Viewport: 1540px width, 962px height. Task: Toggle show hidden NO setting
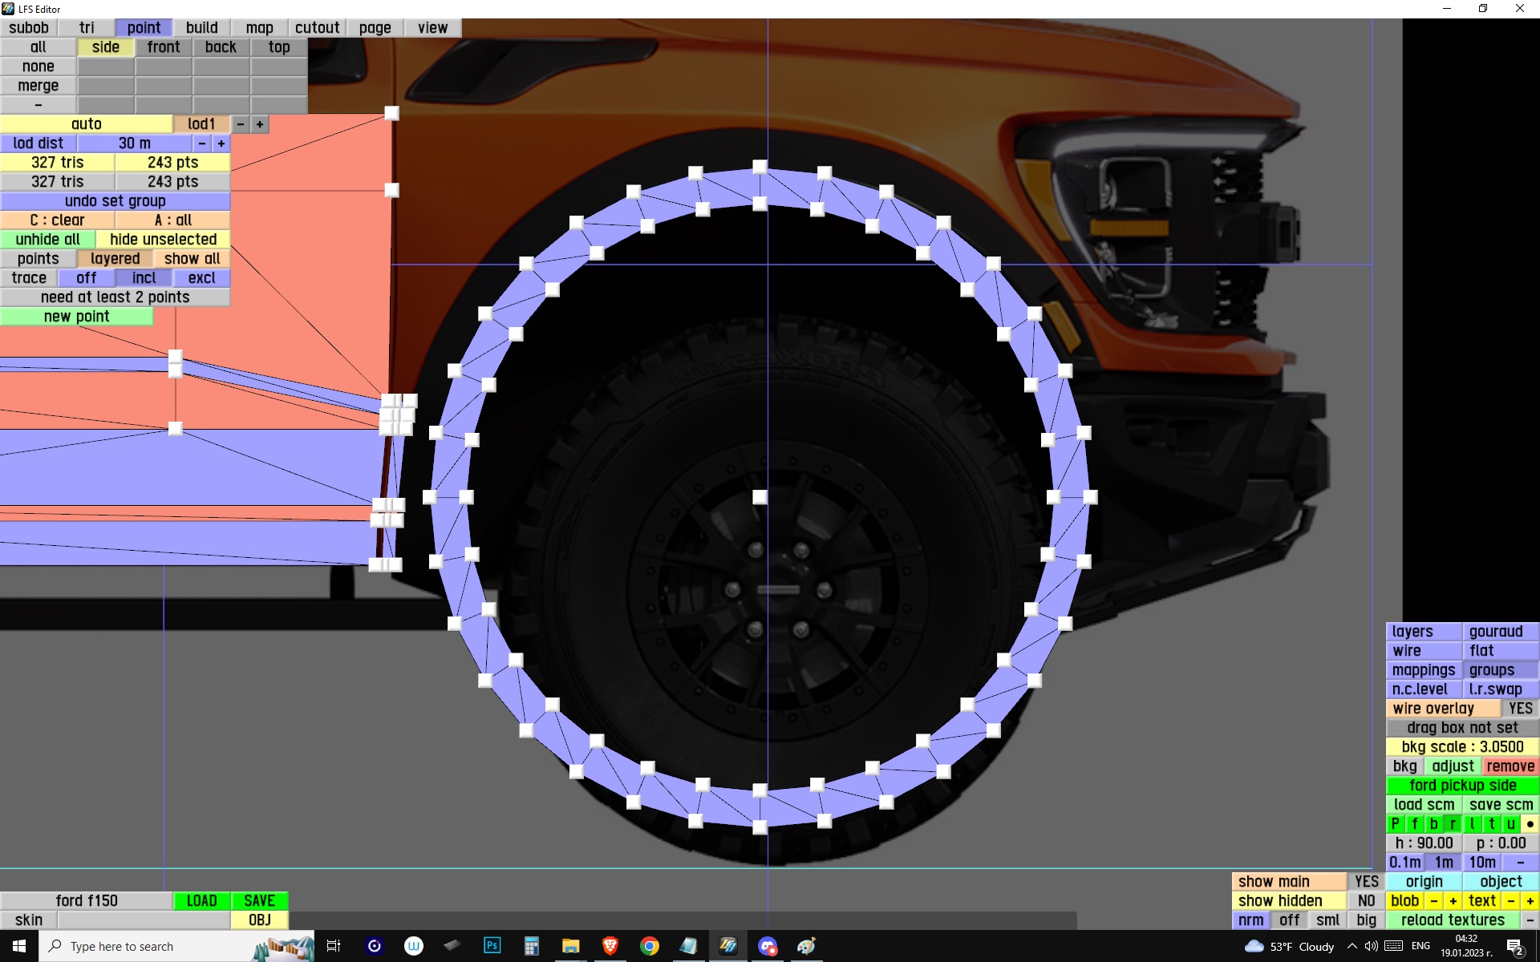point(1366,901)
